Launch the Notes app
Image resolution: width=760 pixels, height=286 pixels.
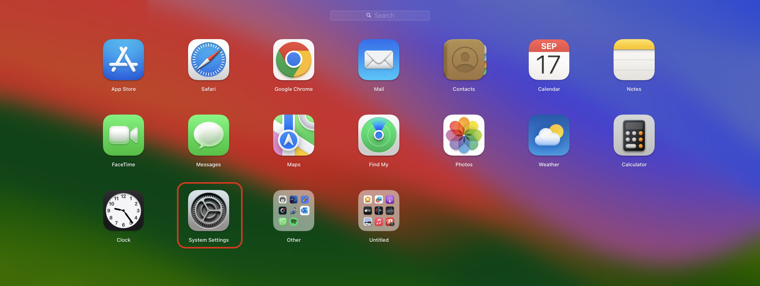pyautogui.click(x=634, y=60)
